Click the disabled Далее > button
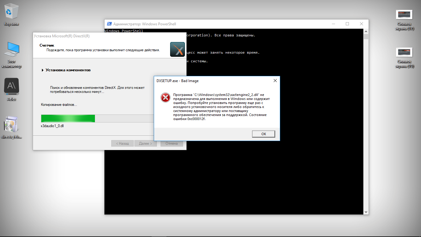This screenshot has width=421, height=237. pyautogui.click(x=145, y=143)
